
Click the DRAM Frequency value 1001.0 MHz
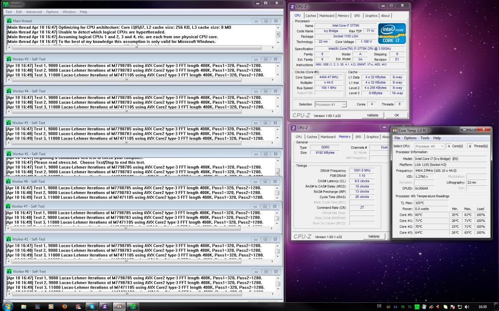(362, 171)
